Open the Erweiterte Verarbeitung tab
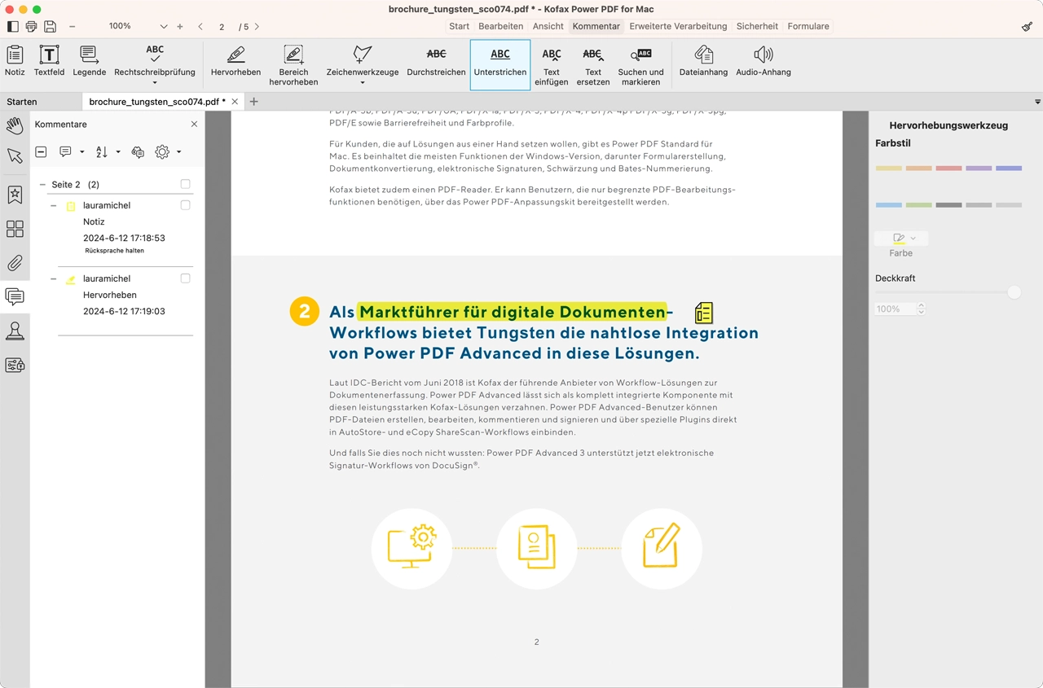1043x688 pixels. [678, 26]
